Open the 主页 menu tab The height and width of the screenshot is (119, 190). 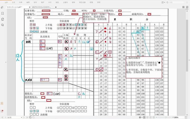[13, 2]
